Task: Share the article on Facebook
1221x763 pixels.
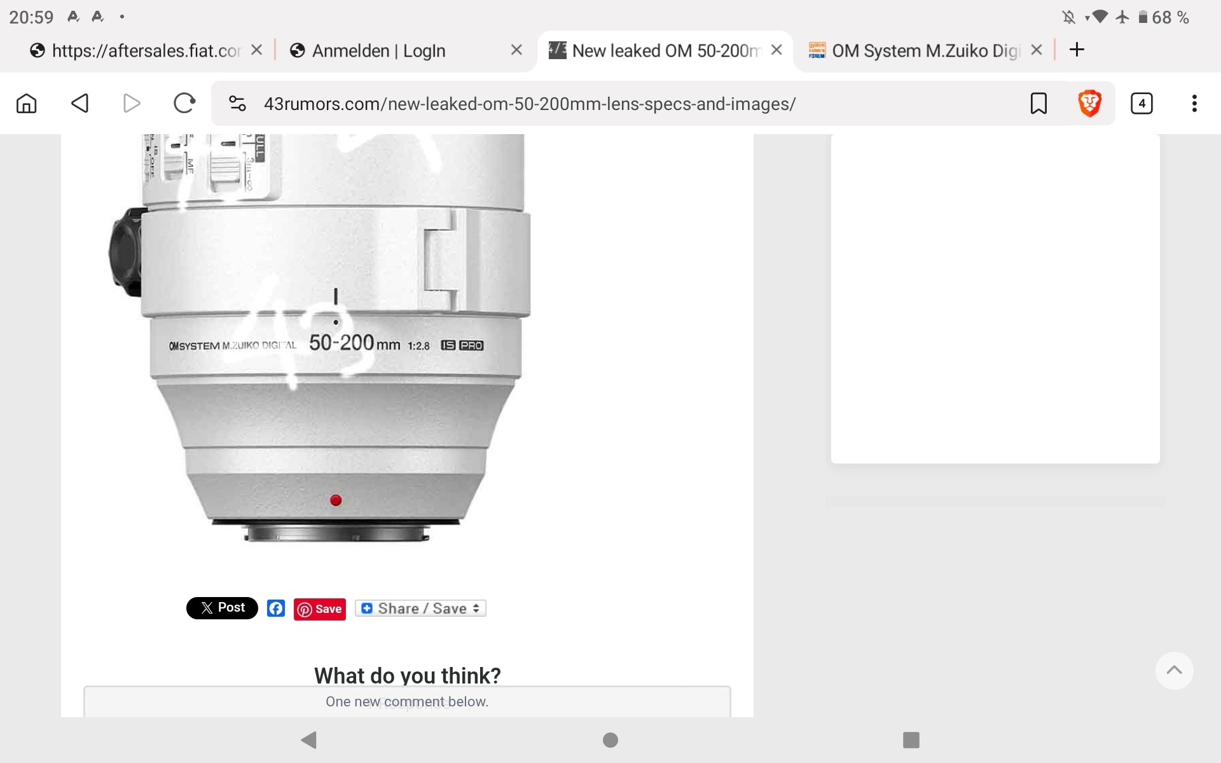Action: click(x=275, y=608)
